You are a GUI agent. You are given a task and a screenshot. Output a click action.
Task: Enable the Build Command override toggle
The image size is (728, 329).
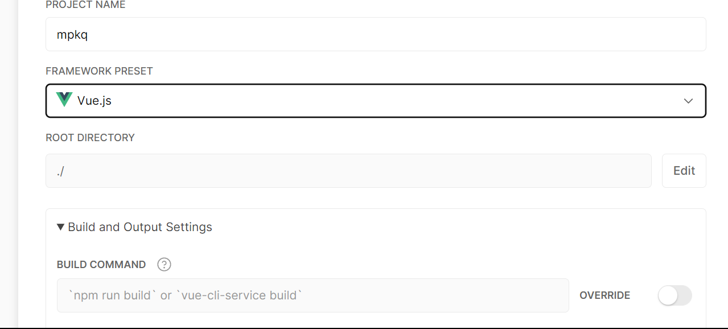[x=674, y=295]
